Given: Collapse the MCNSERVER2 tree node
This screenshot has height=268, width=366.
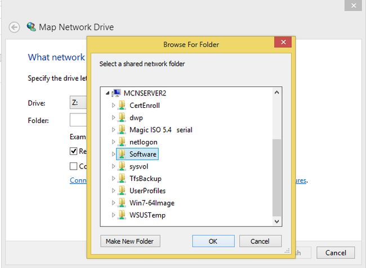Looking at the screenshot, I should [x=108, y=93].
